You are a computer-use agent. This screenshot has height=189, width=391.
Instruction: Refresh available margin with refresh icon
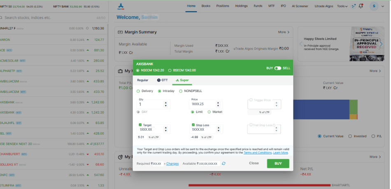(x=223, y=164)
